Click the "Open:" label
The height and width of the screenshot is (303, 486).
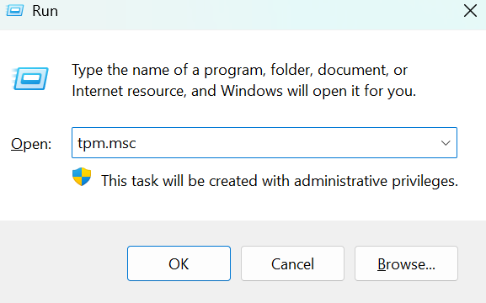click(31, 144)
